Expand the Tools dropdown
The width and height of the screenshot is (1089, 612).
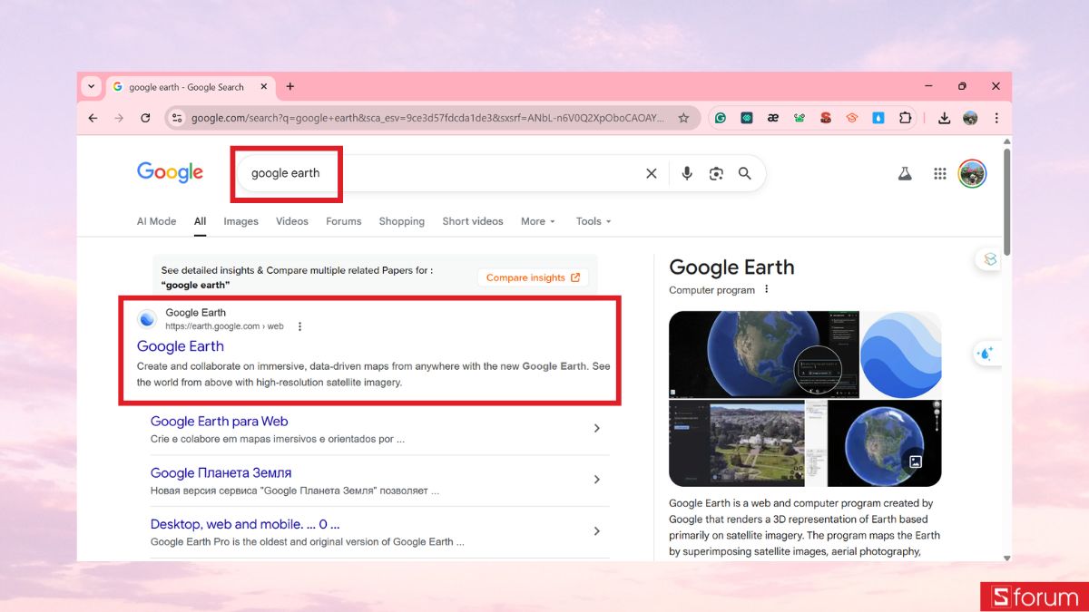(x=593, y=221)
